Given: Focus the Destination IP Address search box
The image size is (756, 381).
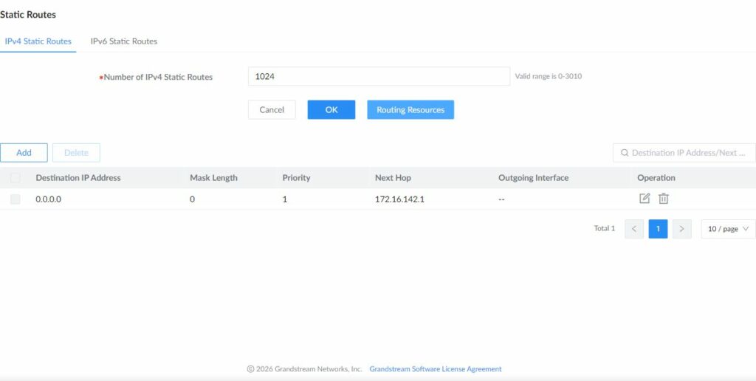Looking at the screenshot, I should pos(684,152).
